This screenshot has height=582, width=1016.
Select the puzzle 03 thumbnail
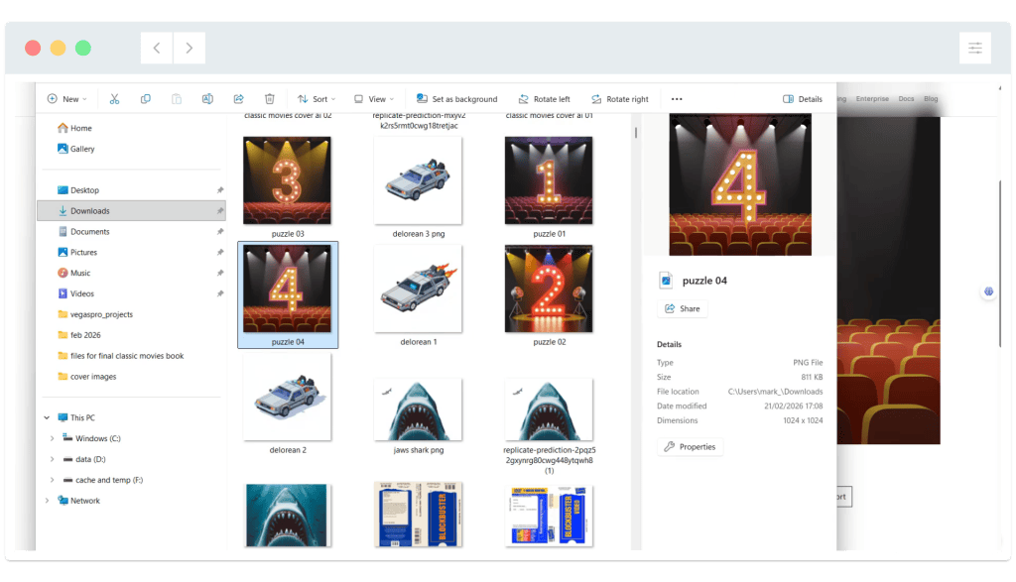tap(287, 180)
